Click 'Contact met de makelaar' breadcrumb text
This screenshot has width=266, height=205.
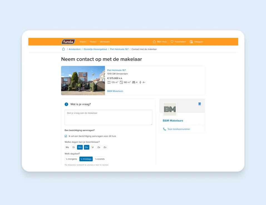pyautogui.click(x=144, y=49)
